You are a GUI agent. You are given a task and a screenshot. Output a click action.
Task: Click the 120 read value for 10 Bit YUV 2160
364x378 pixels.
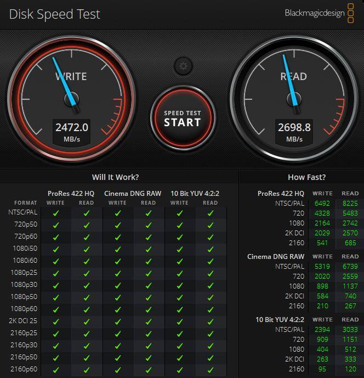tap(350, 369)
